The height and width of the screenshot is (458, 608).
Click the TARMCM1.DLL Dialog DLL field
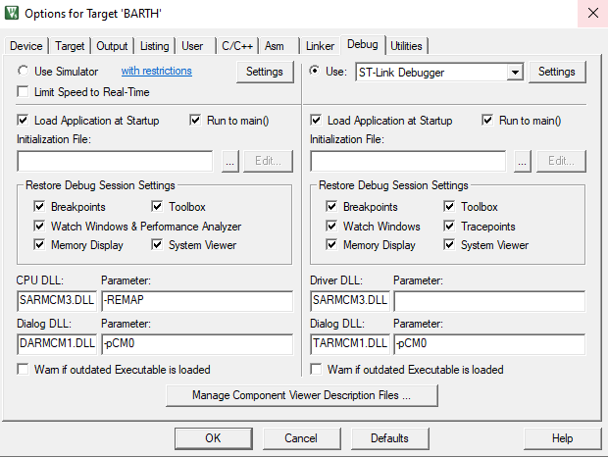[350, 344]
